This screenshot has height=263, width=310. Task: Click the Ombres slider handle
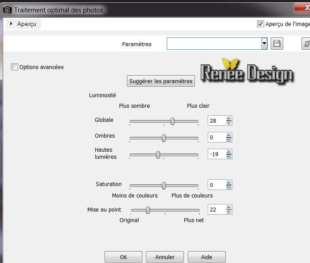(164, 138)
